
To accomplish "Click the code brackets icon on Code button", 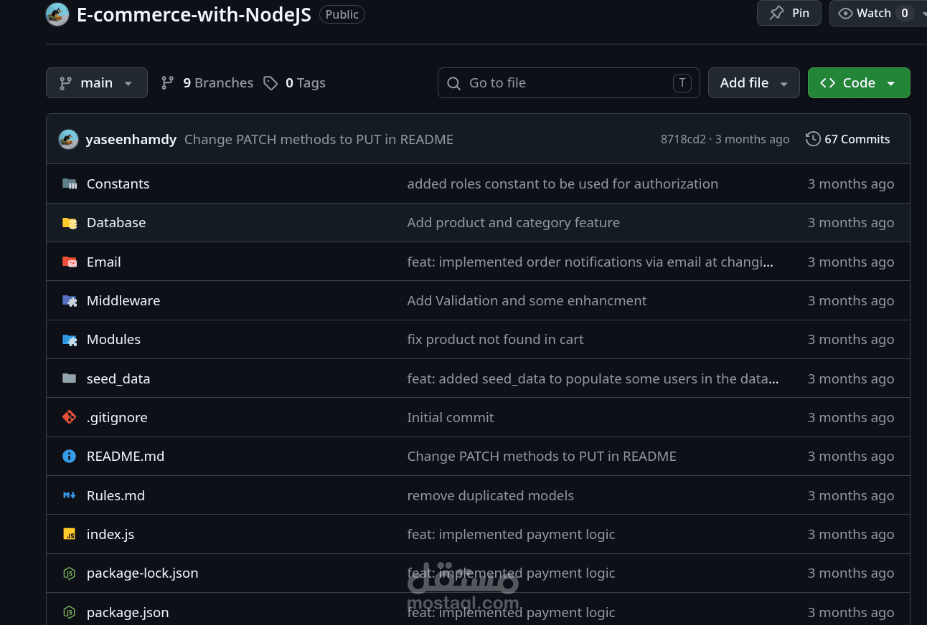I will click(827, 82).
